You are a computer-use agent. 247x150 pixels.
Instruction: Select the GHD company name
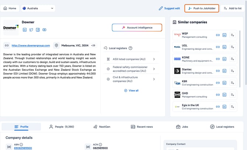(185, 93)
